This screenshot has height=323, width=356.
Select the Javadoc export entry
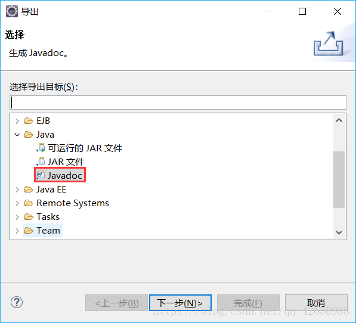point(65,175)
